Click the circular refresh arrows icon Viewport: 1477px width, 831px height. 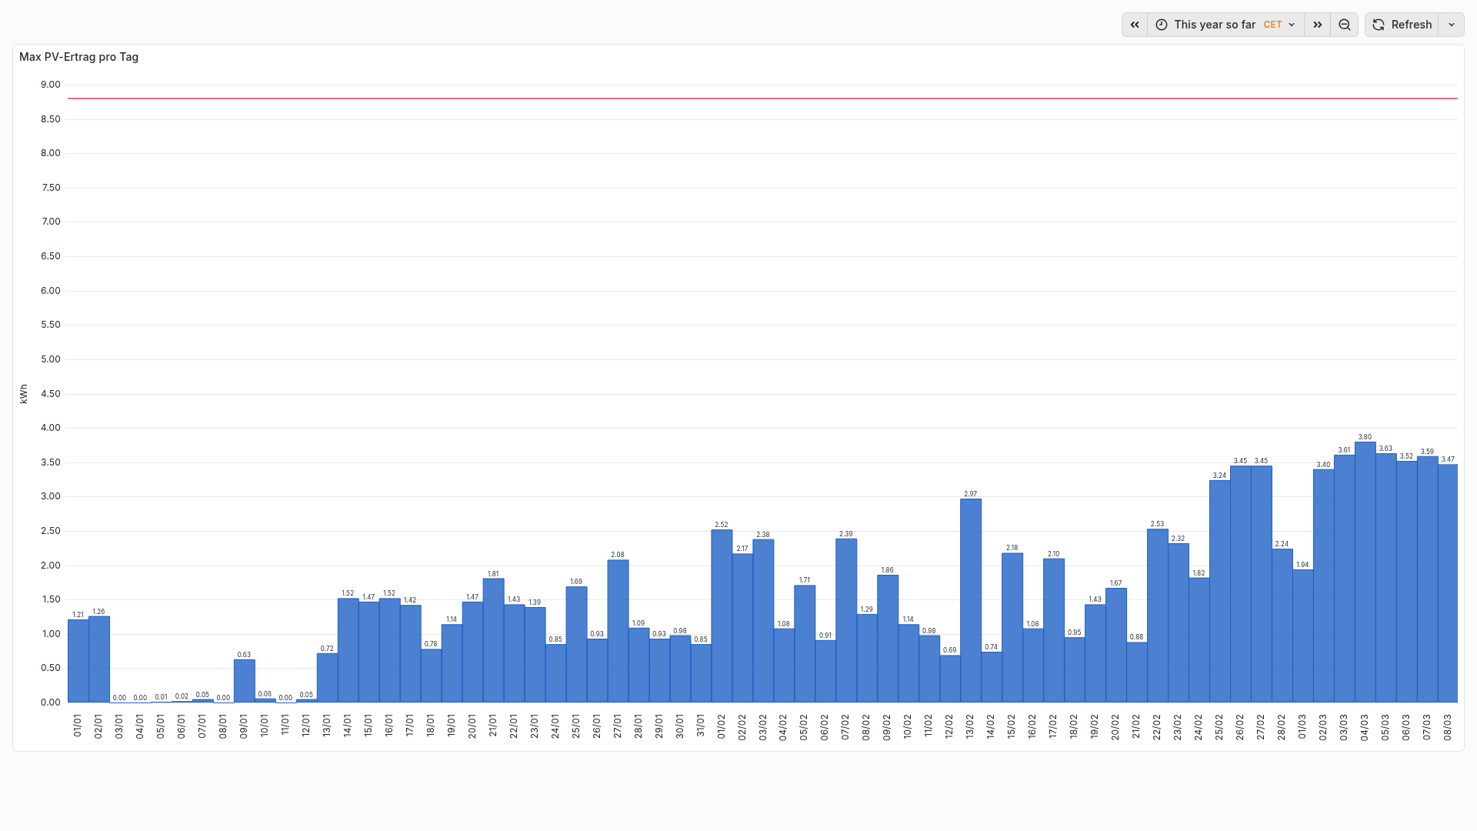point(1379,25)
